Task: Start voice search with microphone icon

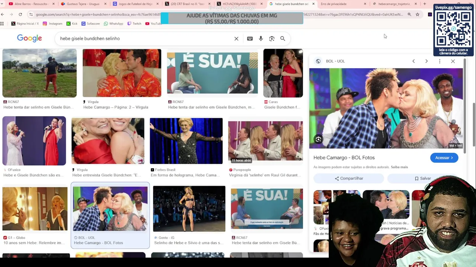Action: click(261, 39)
